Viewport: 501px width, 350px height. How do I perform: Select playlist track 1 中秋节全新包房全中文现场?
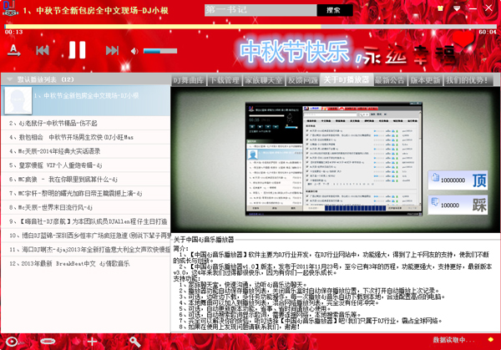point(85,101)
